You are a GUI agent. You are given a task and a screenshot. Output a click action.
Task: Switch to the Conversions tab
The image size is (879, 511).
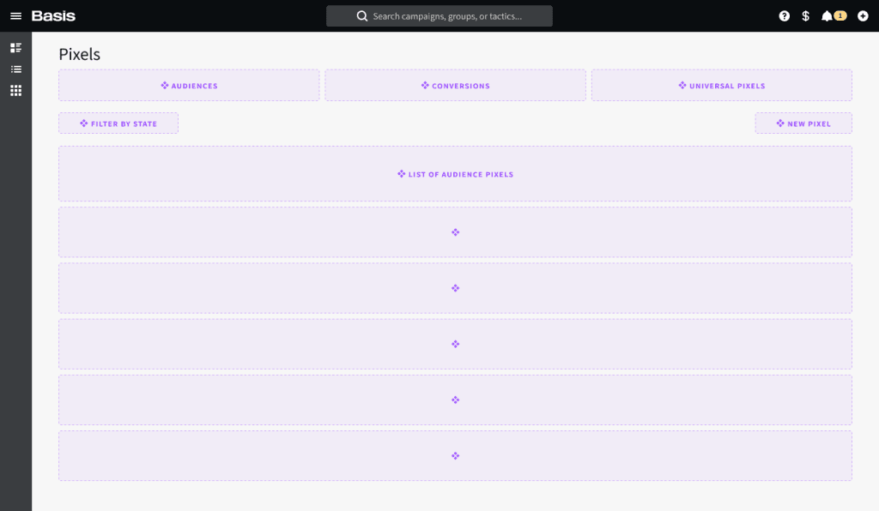click(x=455, y=86)
